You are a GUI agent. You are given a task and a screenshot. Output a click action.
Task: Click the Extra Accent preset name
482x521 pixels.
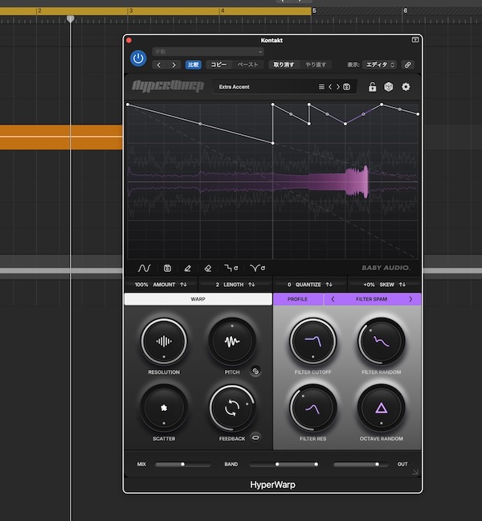(234, 87)
